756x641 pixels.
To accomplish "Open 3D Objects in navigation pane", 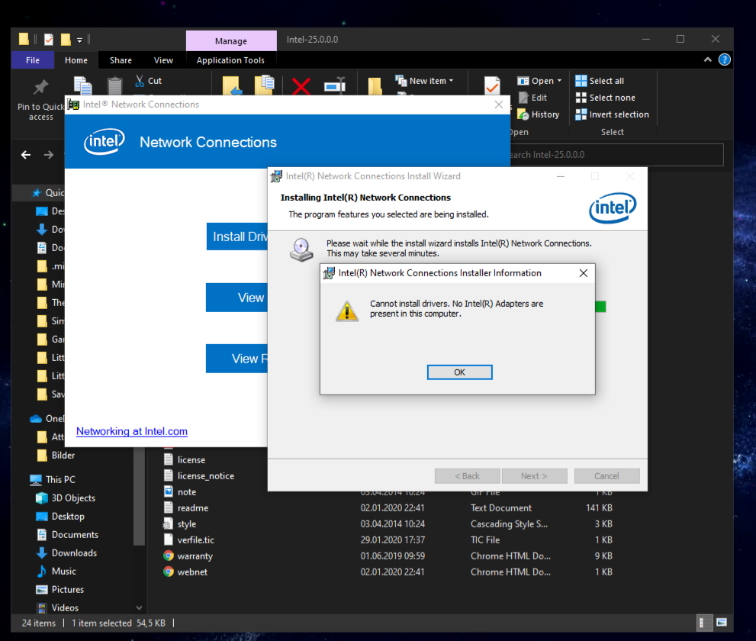I will 66,498.
